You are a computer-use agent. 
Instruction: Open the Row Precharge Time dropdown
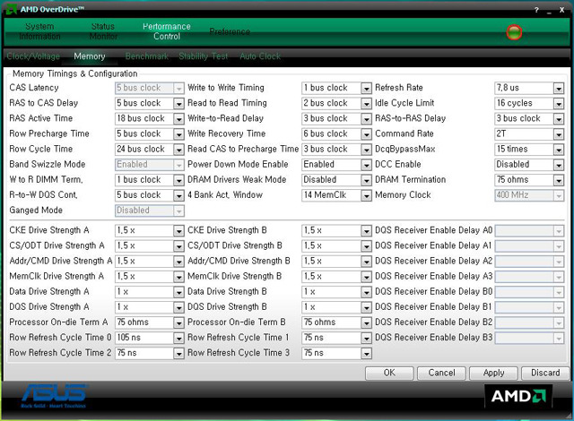[x=178, y=134]
